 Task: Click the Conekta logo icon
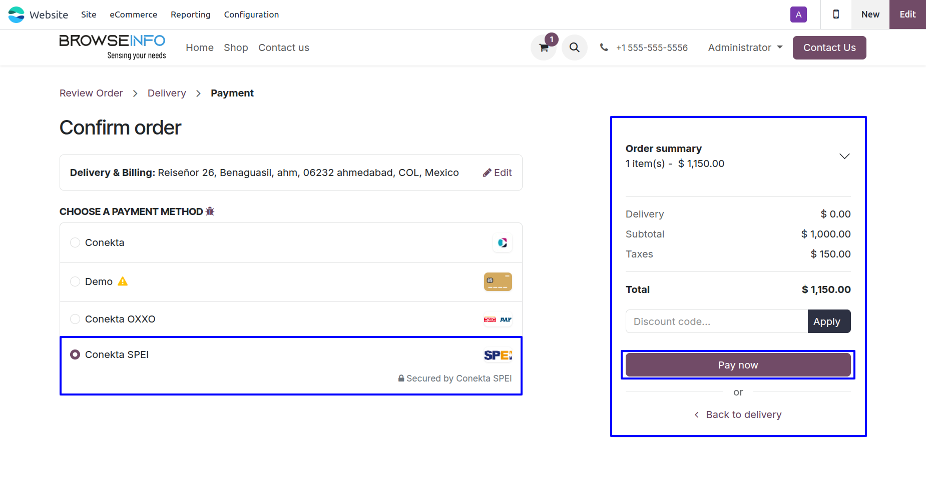[x=503, y=242]
